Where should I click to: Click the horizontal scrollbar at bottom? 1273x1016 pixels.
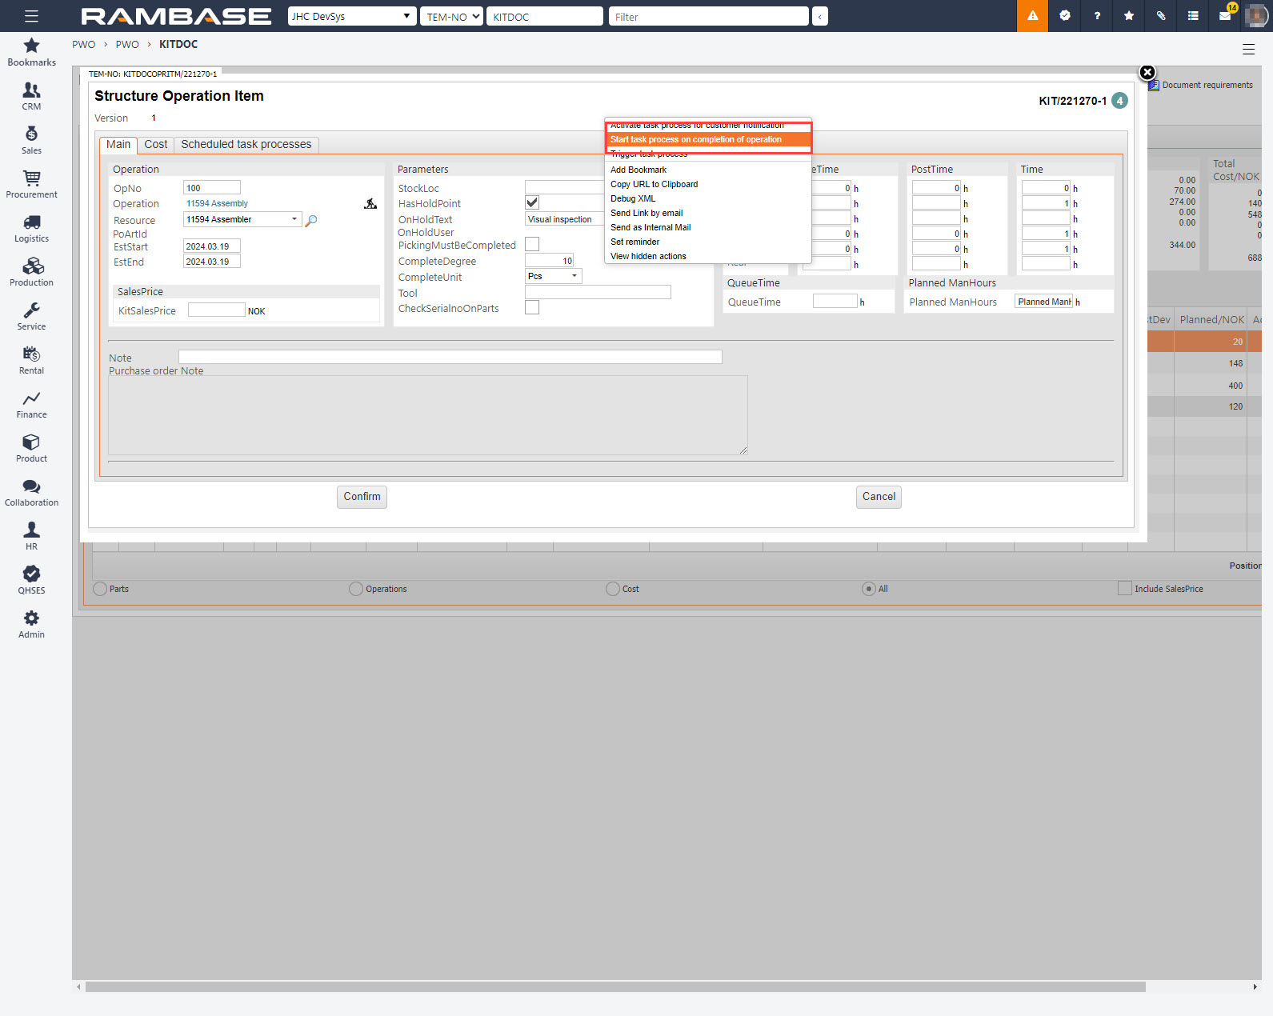pos(614,987)
